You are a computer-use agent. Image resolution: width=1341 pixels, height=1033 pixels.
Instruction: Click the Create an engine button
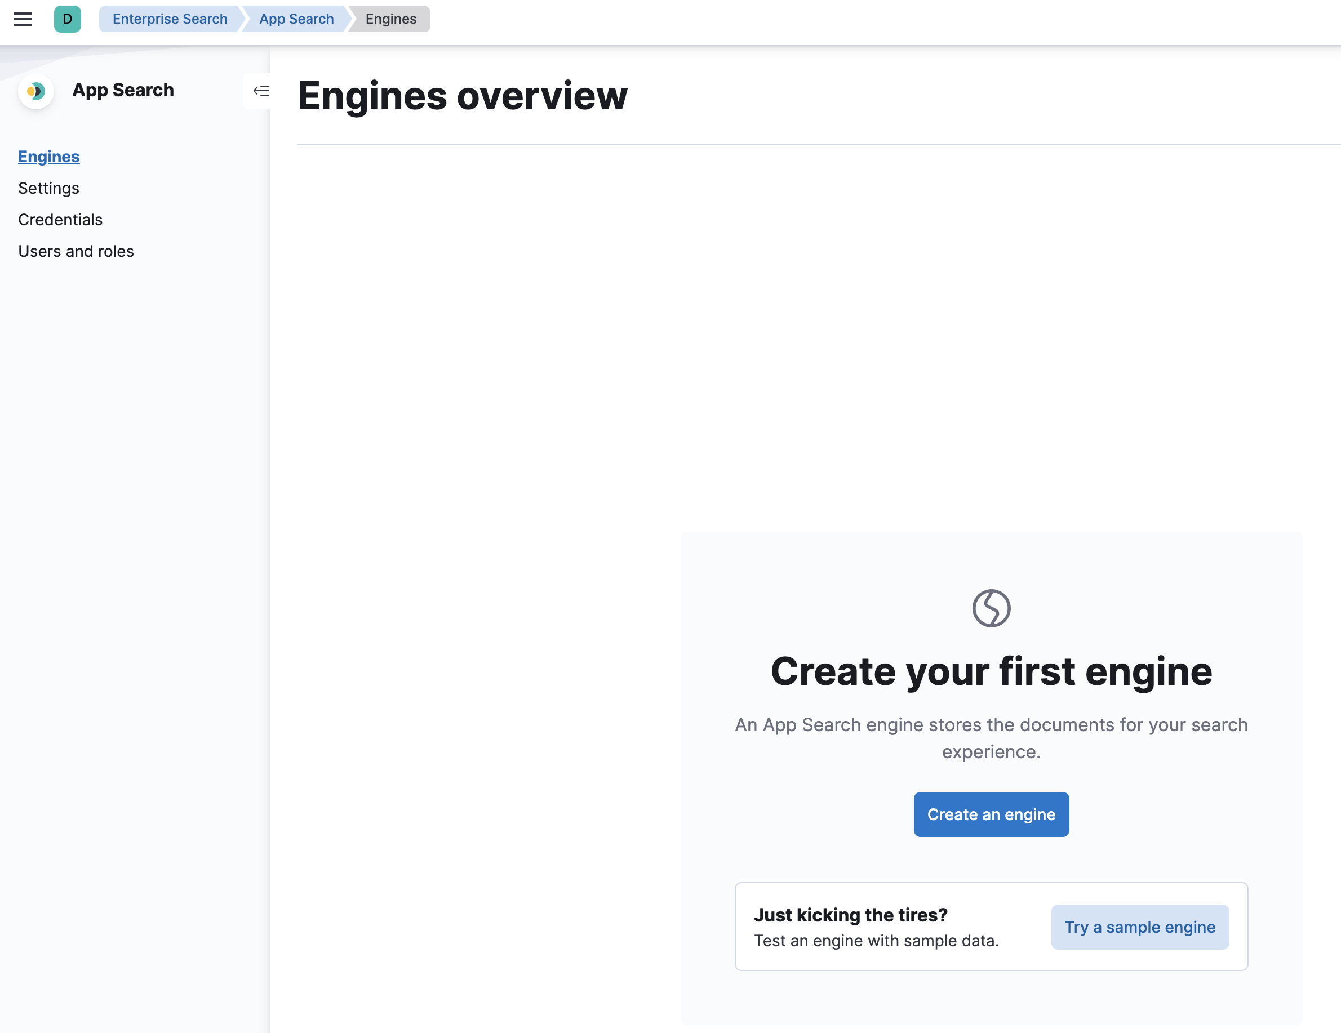(x=991, y=814)
